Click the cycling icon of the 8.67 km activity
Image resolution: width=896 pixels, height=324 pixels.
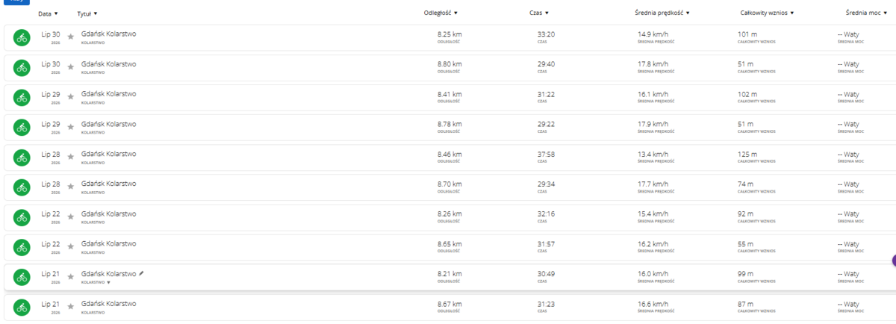(22, 307)
